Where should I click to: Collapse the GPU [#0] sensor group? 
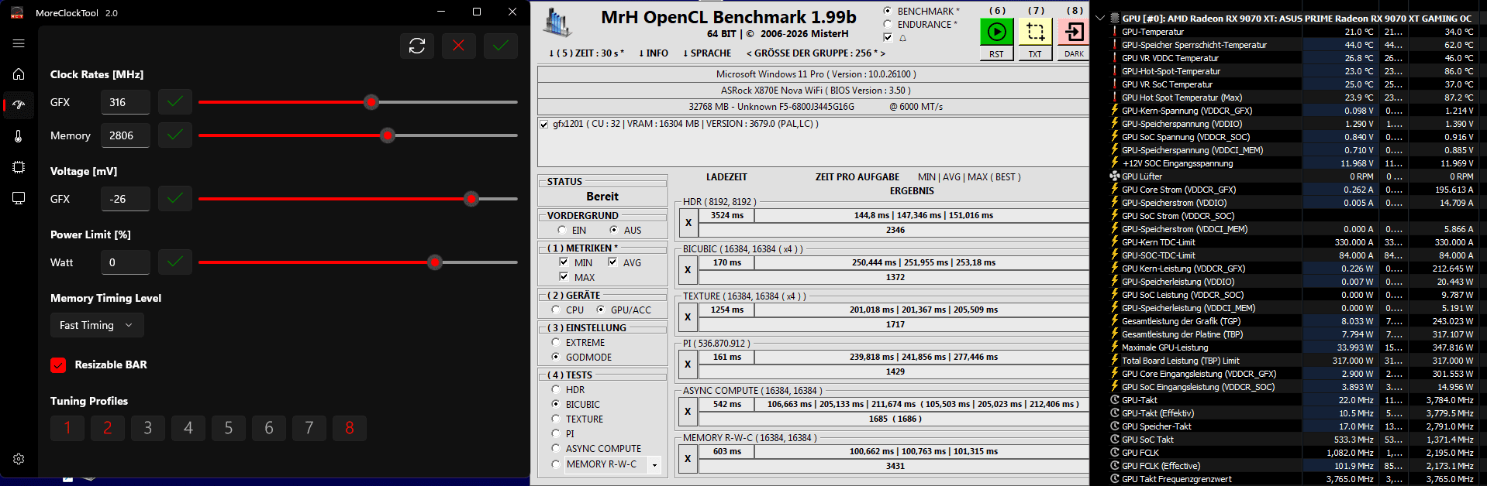[1100, 18]
